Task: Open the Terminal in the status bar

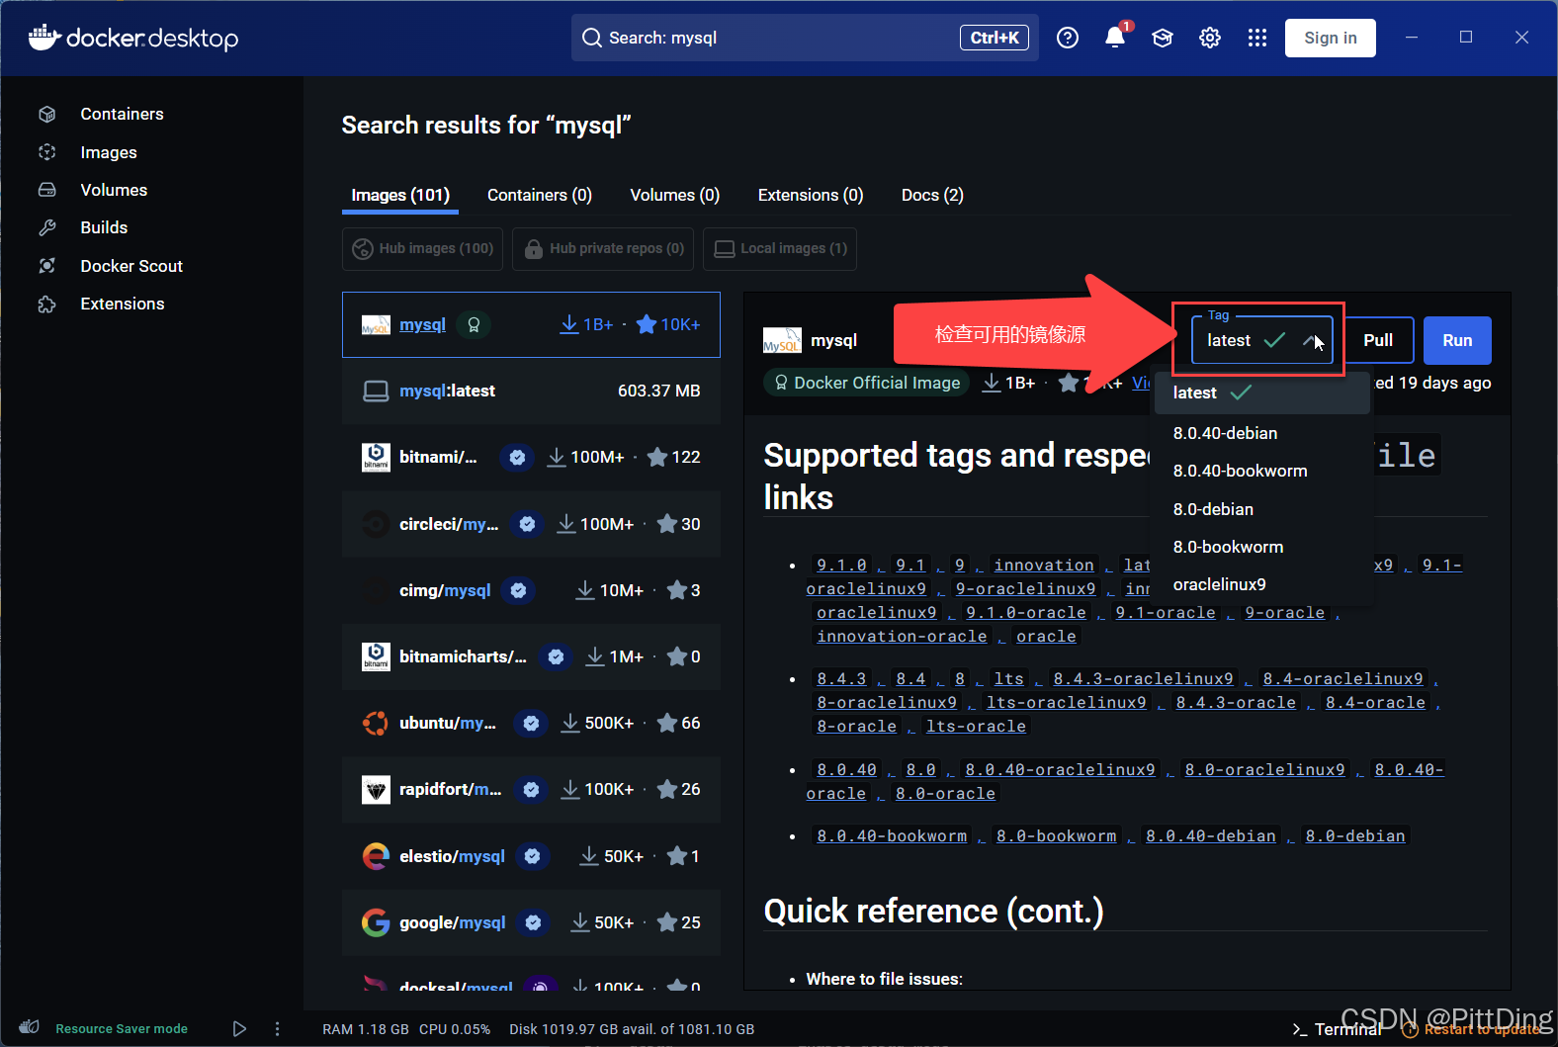Action: (x=1337, y=1029)
